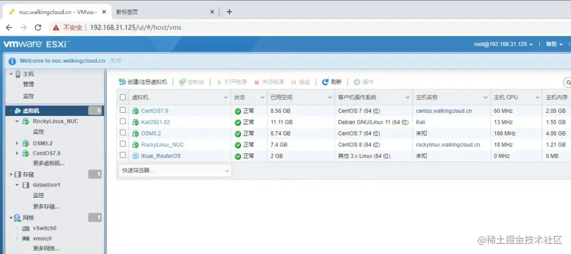Select 监控 under RockyLinux_NUC
571x254 pixels.
tap(38, 132)
